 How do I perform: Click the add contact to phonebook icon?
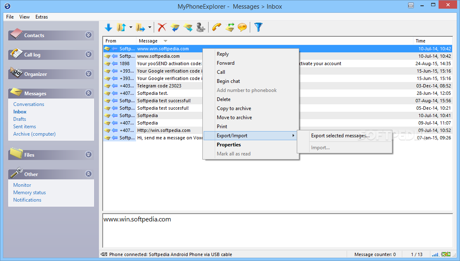201,27
